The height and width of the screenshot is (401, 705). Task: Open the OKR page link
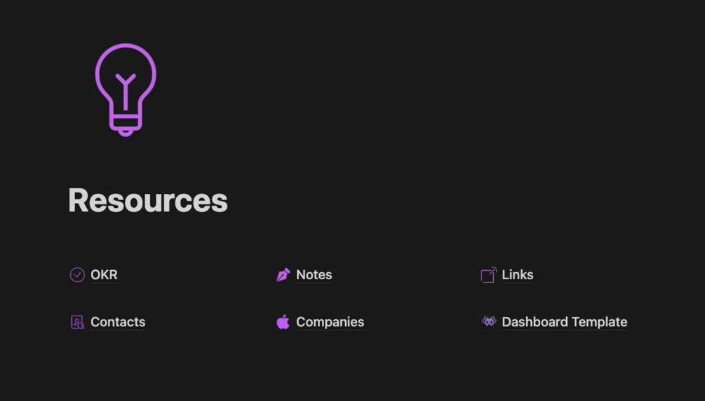click(104, 275)
